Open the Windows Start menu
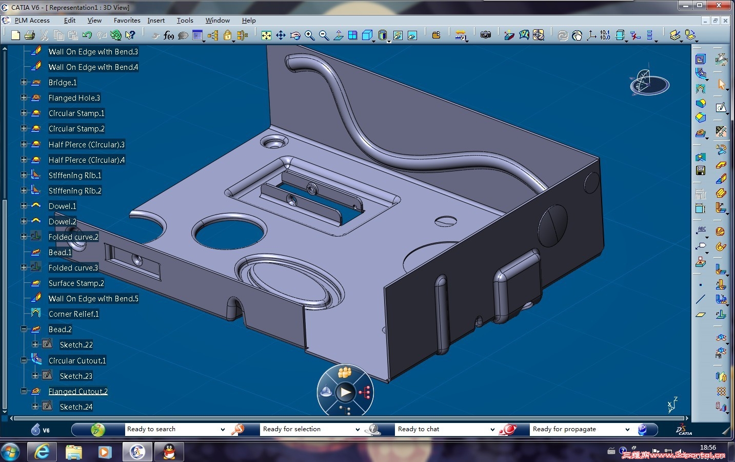This screenshot has width=735, height=462. pyautogui.click(x=10, y=452)
